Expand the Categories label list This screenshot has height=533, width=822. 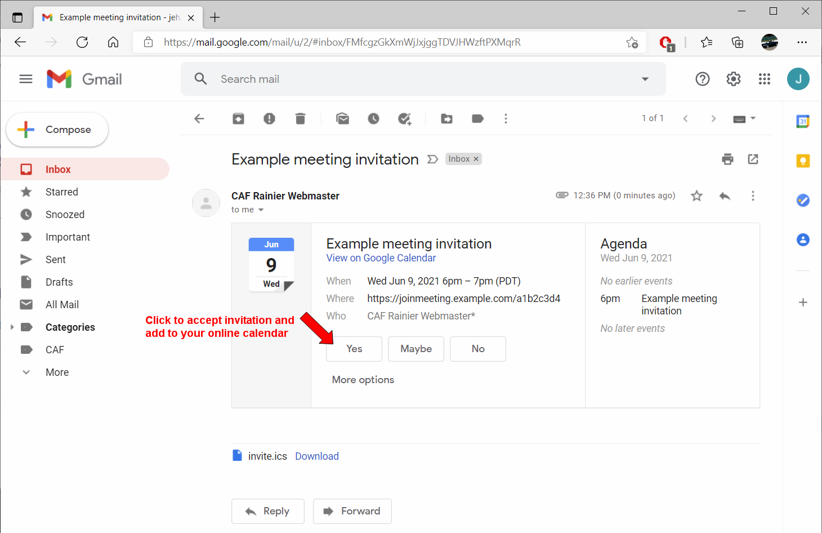12,327
